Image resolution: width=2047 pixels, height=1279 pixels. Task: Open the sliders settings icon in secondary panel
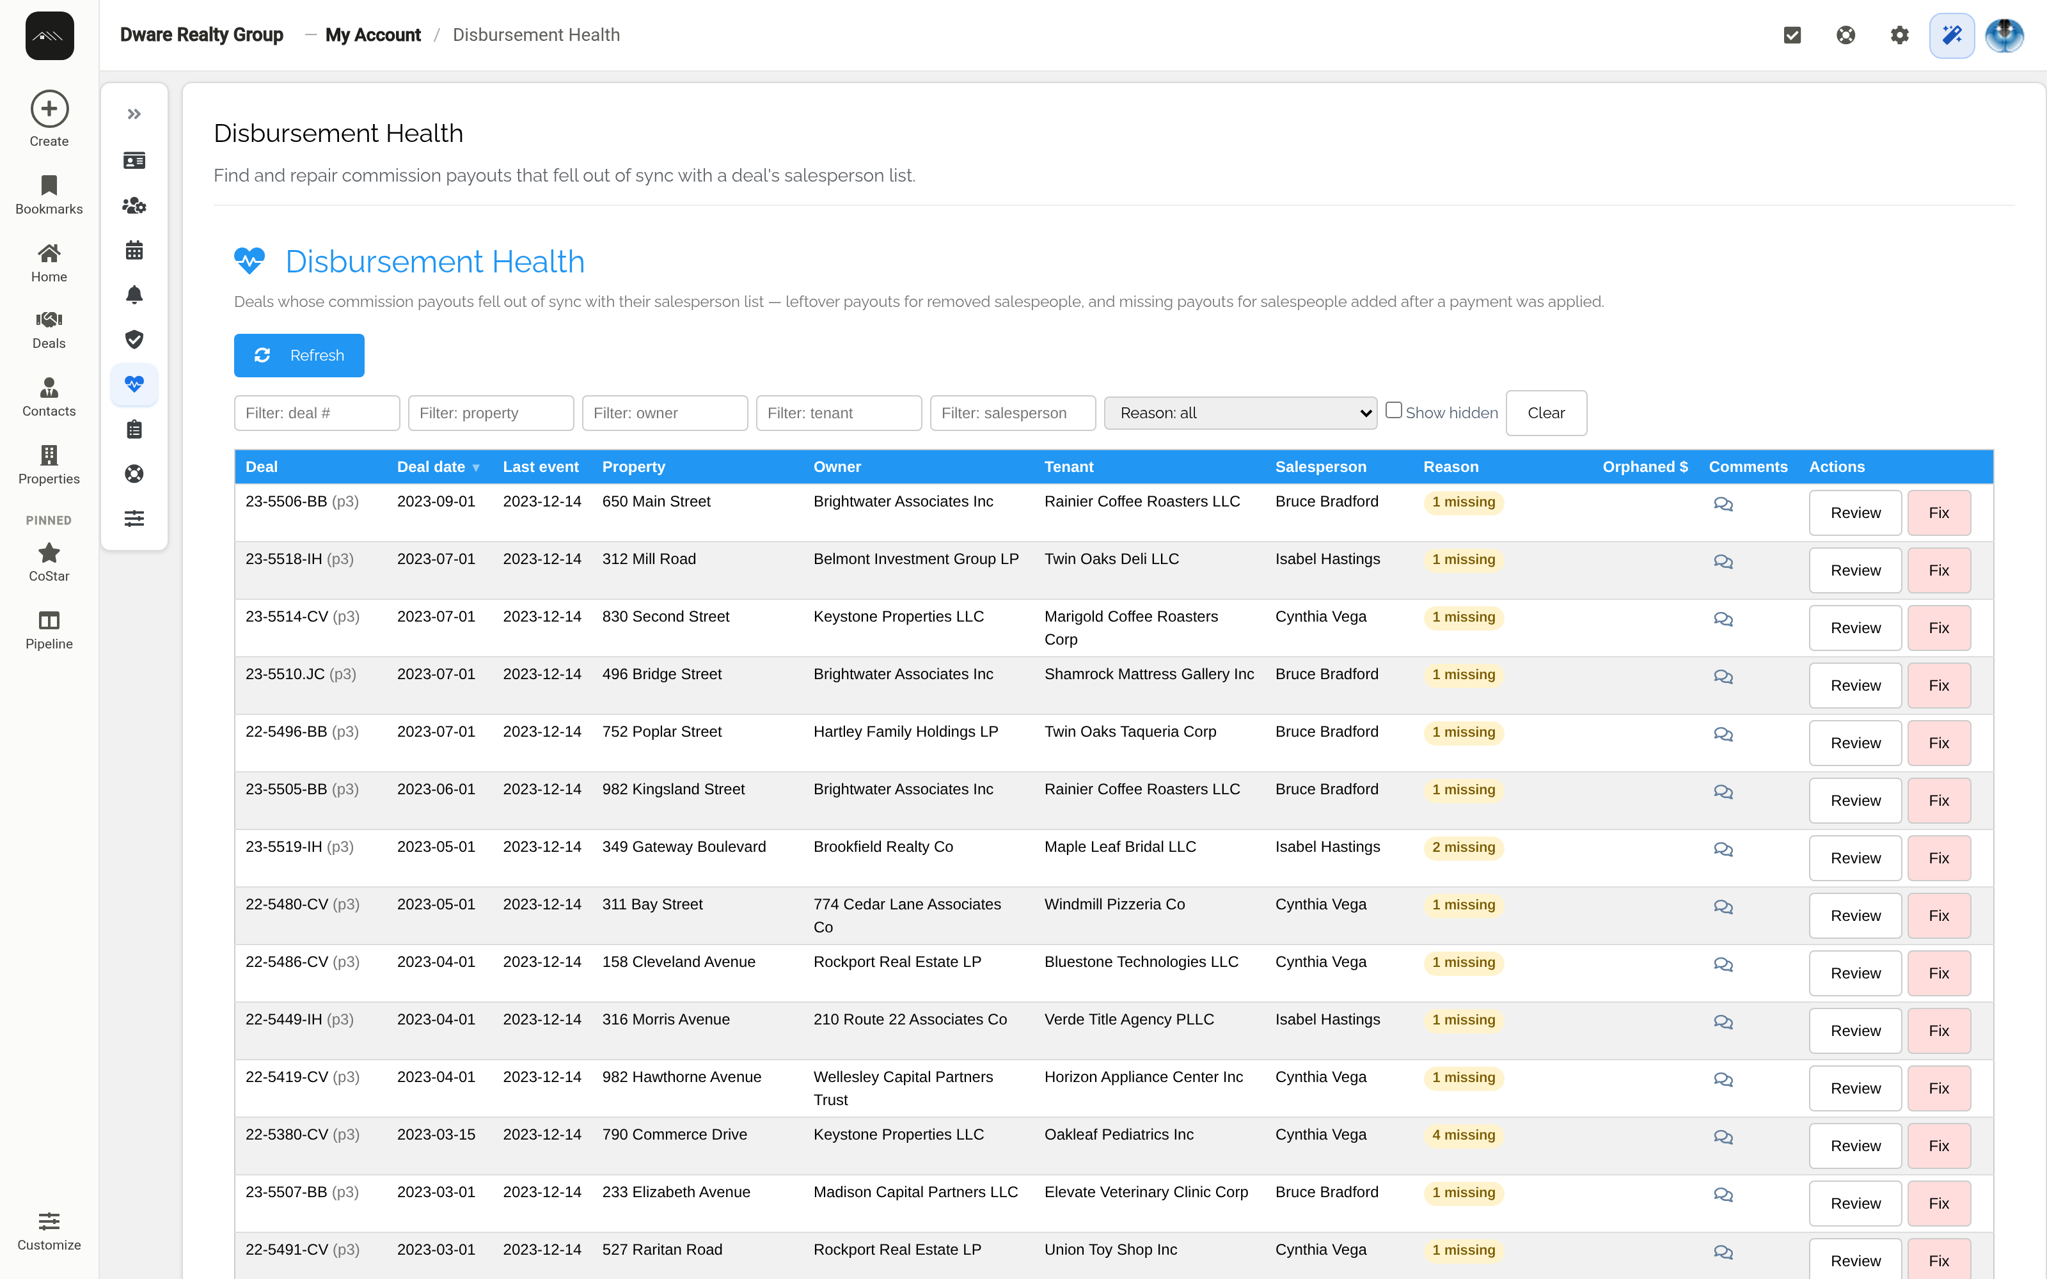pyautogui.click(x=134, y=519)
